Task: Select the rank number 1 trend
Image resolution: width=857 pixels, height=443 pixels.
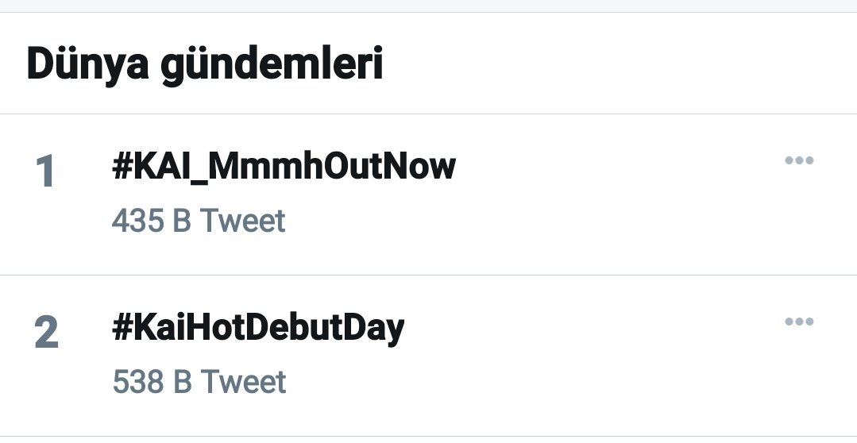Action: coord(45,171)
